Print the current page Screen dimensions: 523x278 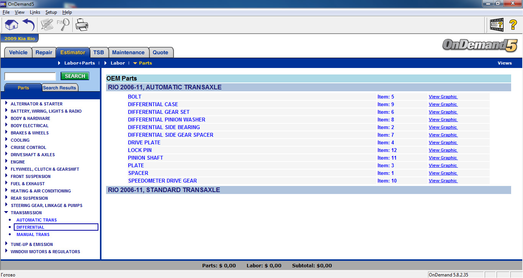(x=82, y=25)
